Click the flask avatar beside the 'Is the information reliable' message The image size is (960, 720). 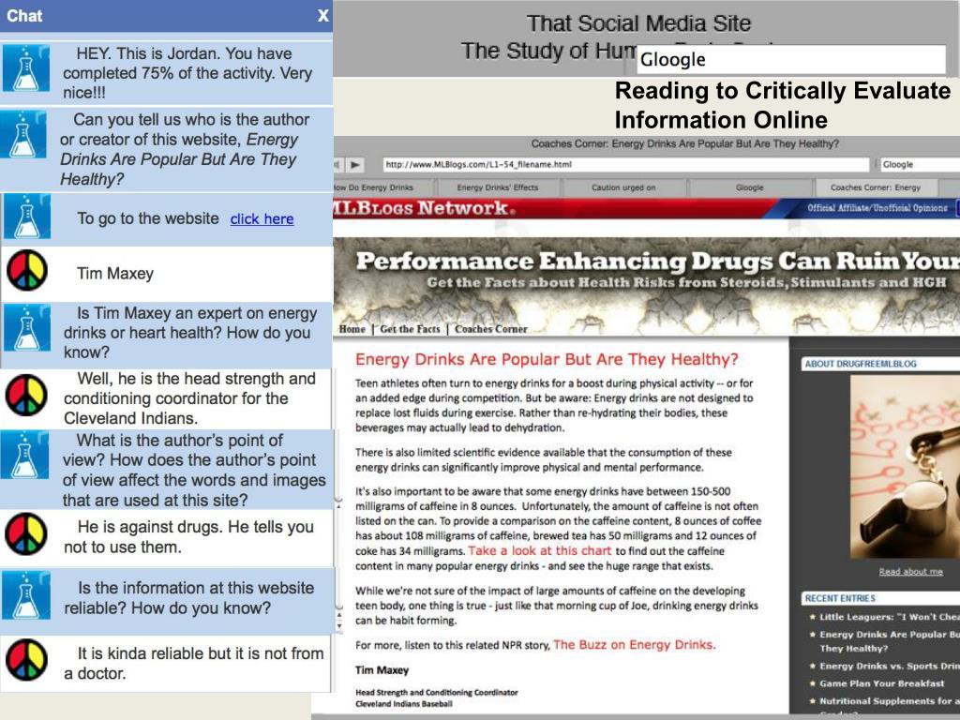pos(25,595)
